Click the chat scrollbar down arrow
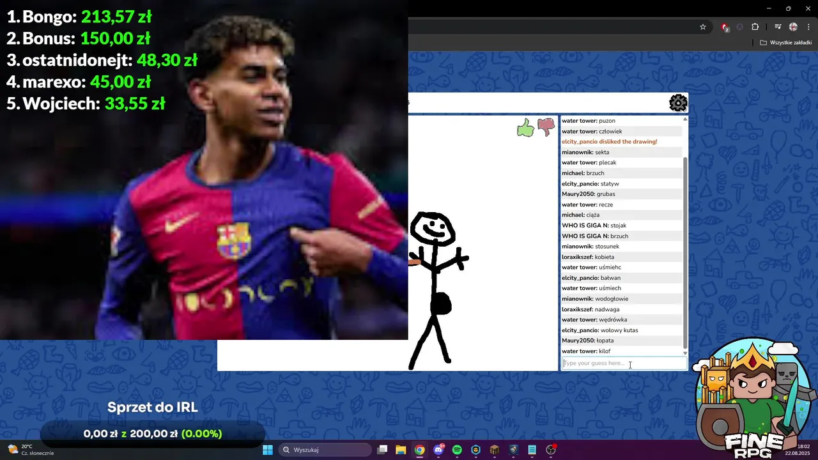 tap(685, 353)
